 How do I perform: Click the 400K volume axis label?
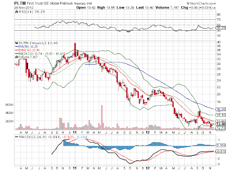[10, 112]
